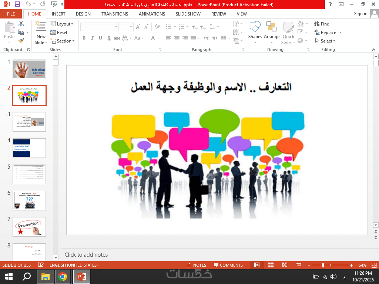Click the Paste clipboard icon
This screenshot has height=284, width=379.
tap(10, 27)
